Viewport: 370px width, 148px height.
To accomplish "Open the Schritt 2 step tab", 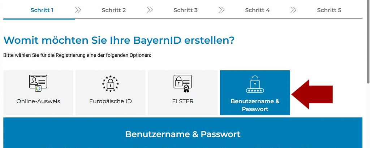I will (114, 10).
